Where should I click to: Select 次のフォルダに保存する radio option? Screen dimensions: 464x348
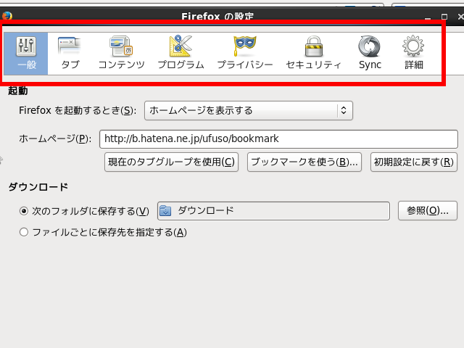click(25, 212)
